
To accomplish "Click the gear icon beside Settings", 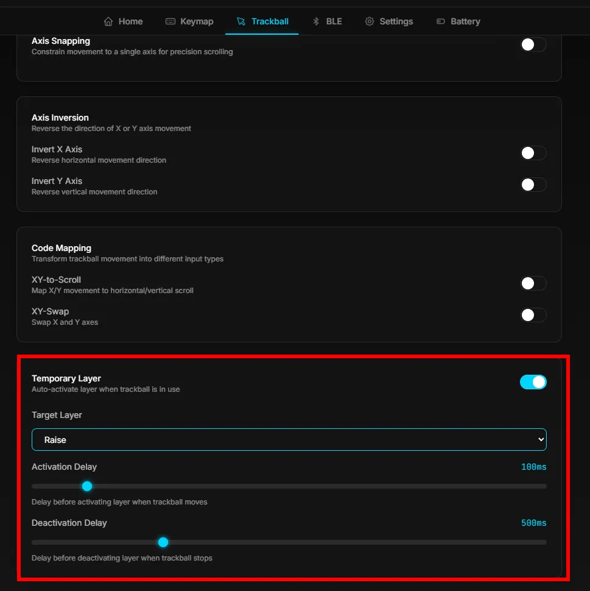I will [x=370, y=21].
